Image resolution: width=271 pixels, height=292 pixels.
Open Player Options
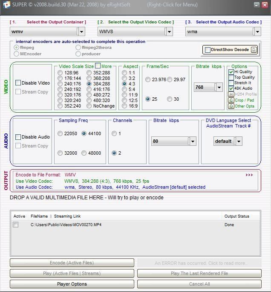72,284
